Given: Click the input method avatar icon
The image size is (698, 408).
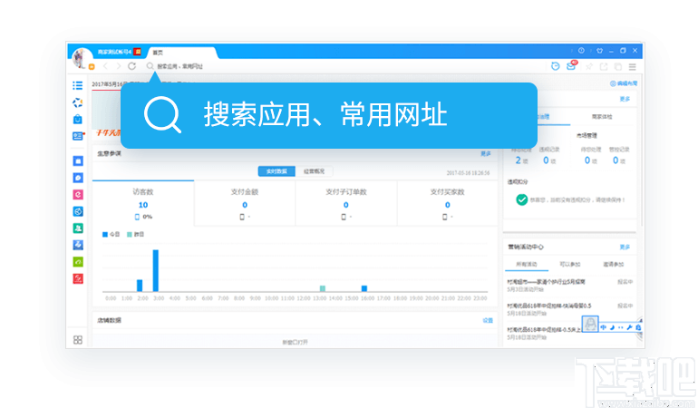Looking at the screenshot, I should click(590, 324).
